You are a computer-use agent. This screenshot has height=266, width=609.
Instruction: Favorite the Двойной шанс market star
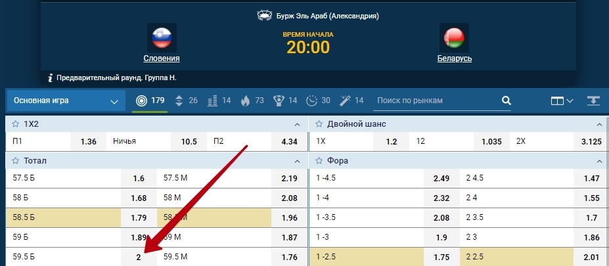[319, 124]
